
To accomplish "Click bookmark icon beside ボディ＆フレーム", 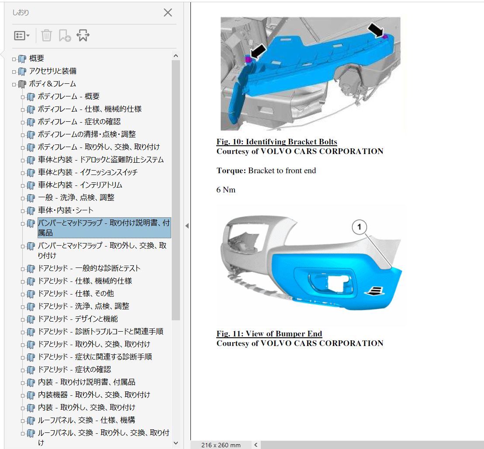I will pyautogui.click(x=22, y=84).
